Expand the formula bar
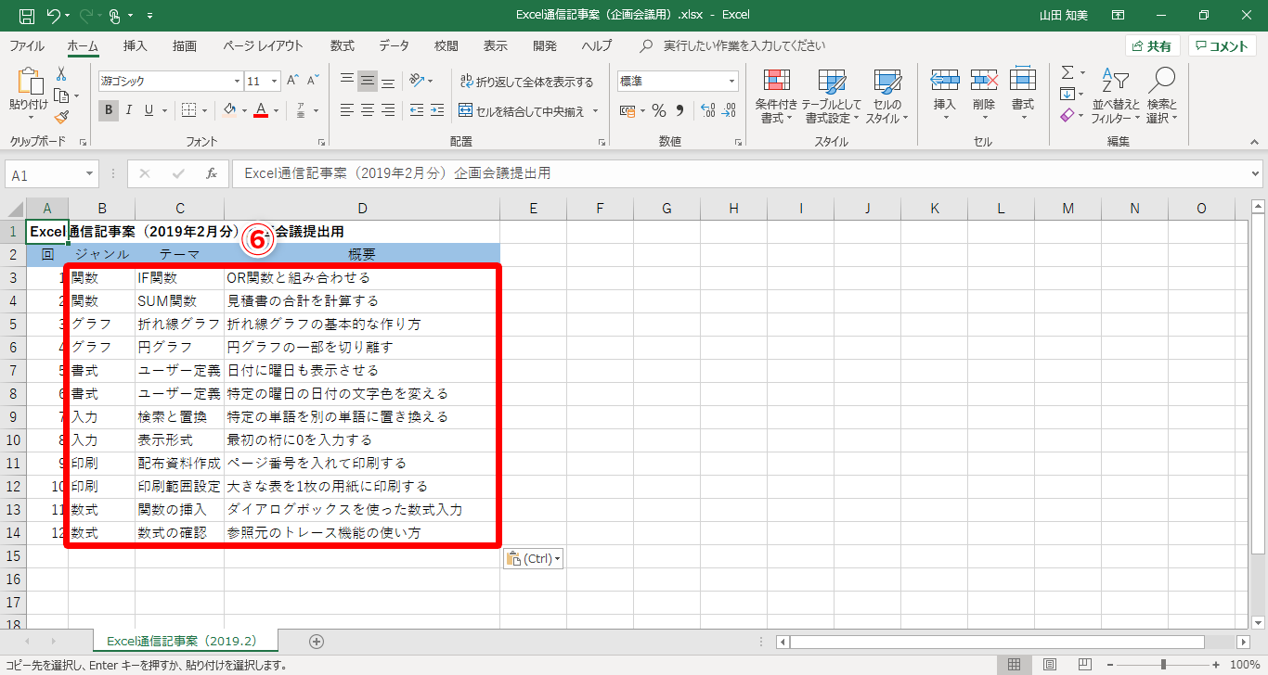 click(1256, 173)
